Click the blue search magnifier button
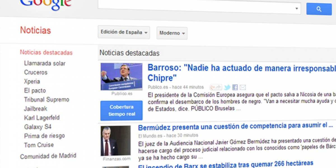The image size is (336, 168). click(319, 9)
